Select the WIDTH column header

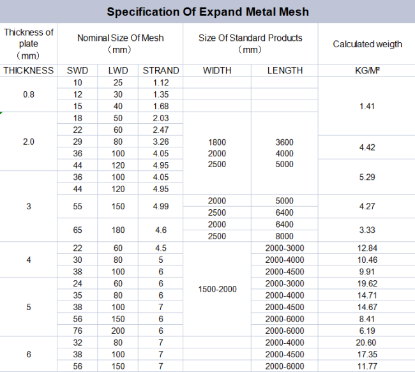[x=217, y=71]
